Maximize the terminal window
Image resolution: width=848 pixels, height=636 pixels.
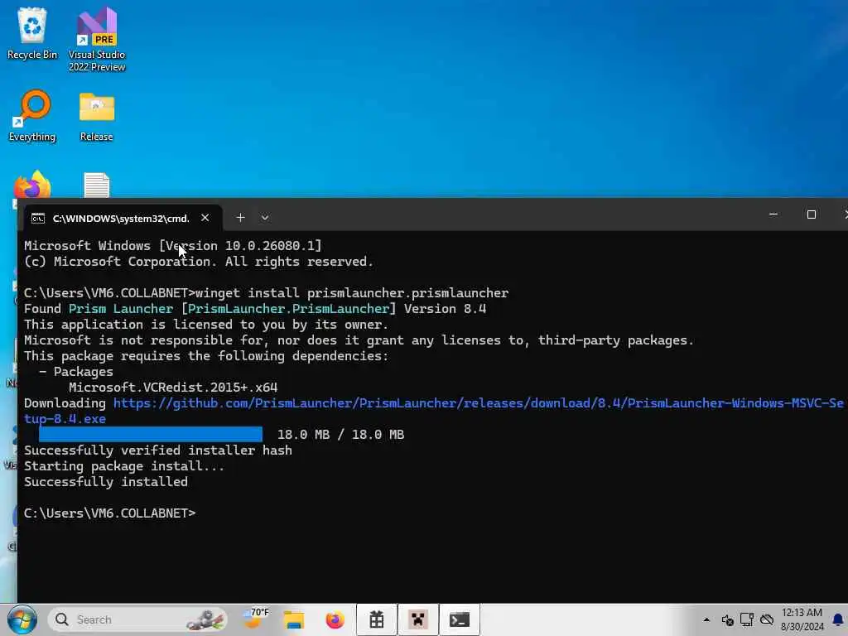tap(812, 214)
